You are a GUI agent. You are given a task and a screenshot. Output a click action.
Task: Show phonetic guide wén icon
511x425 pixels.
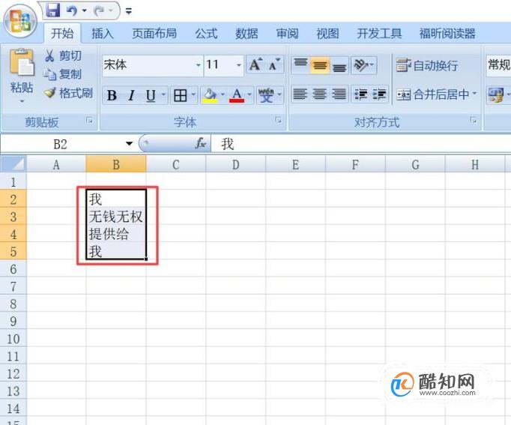click(266, 95)
